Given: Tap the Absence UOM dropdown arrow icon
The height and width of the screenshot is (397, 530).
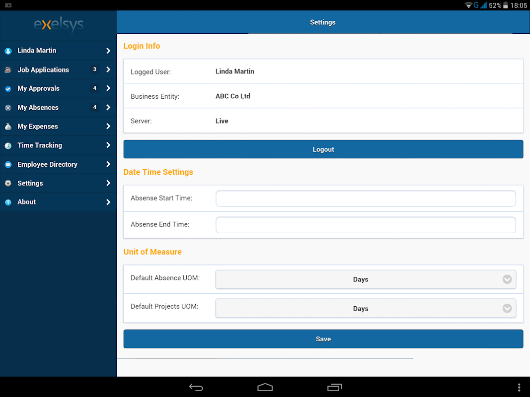Looking at the screenshot, I should [507, 279].
